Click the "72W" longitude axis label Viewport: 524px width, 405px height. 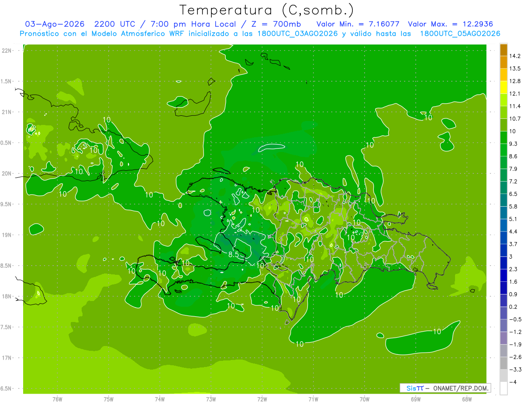[262, 399]
